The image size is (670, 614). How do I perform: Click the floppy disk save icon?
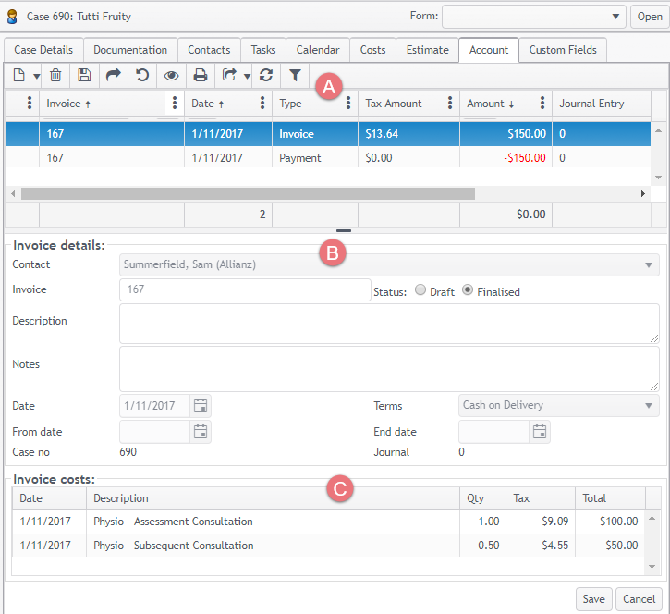pyautogui.click(x=84, y=76)
